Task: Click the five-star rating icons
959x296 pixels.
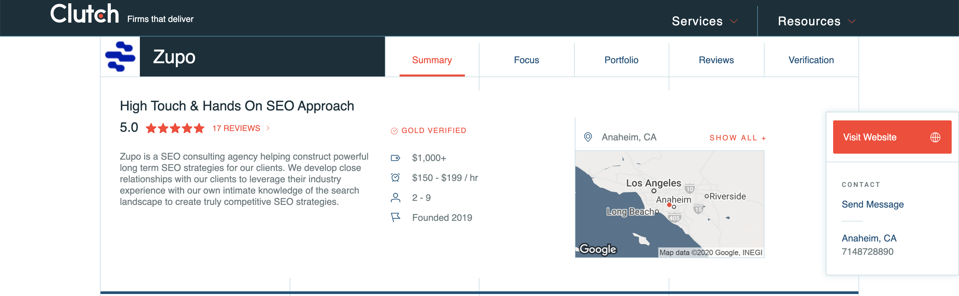Action: [x=175, y=128]
